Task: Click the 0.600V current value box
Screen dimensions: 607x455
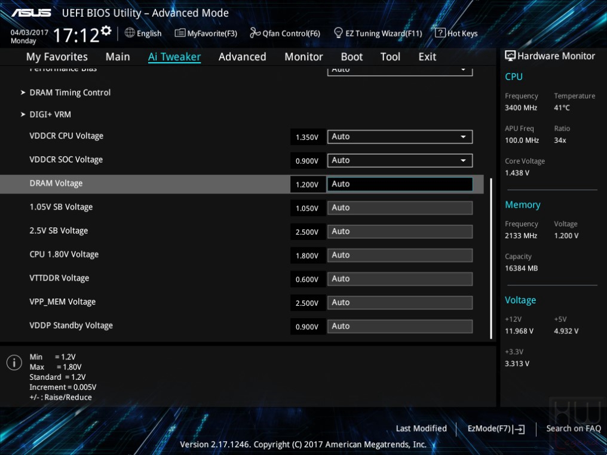Action: point(307,279)
